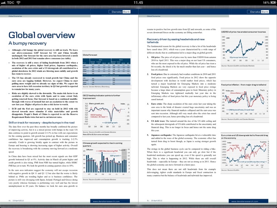Tap the 14% battery percentage

[266, 3]
